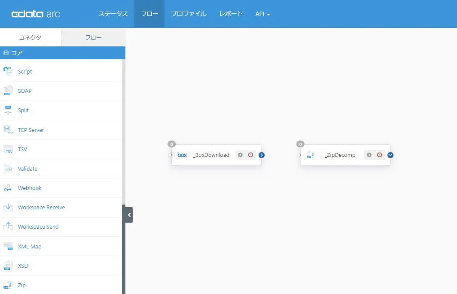Open settings gear on _BoxDownload node
This screenshot has height=294, width=457.
pyautogui.click(x=240, y=155)
